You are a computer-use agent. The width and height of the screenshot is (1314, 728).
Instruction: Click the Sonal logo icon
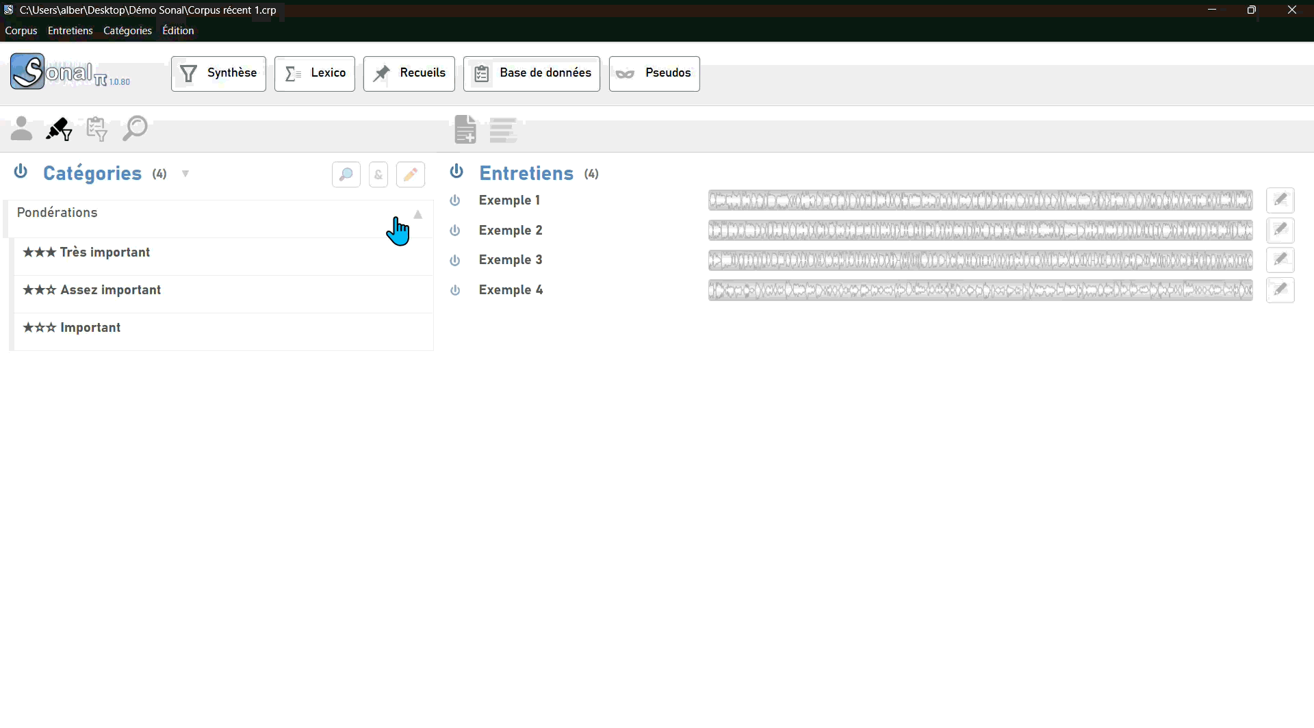pos(27,71)
